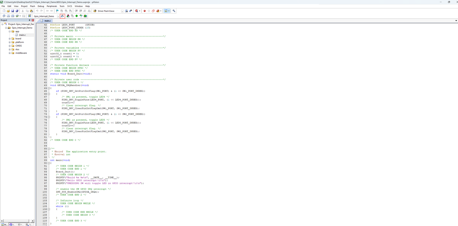Expand the middleware folder
This screenshot has width=458, height=226.
(10, 53)
